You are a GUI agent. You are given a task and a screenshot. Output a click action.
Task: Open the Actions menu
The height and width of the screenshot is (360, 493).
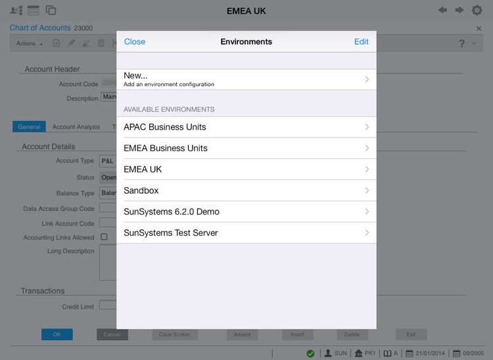point(29,43)
